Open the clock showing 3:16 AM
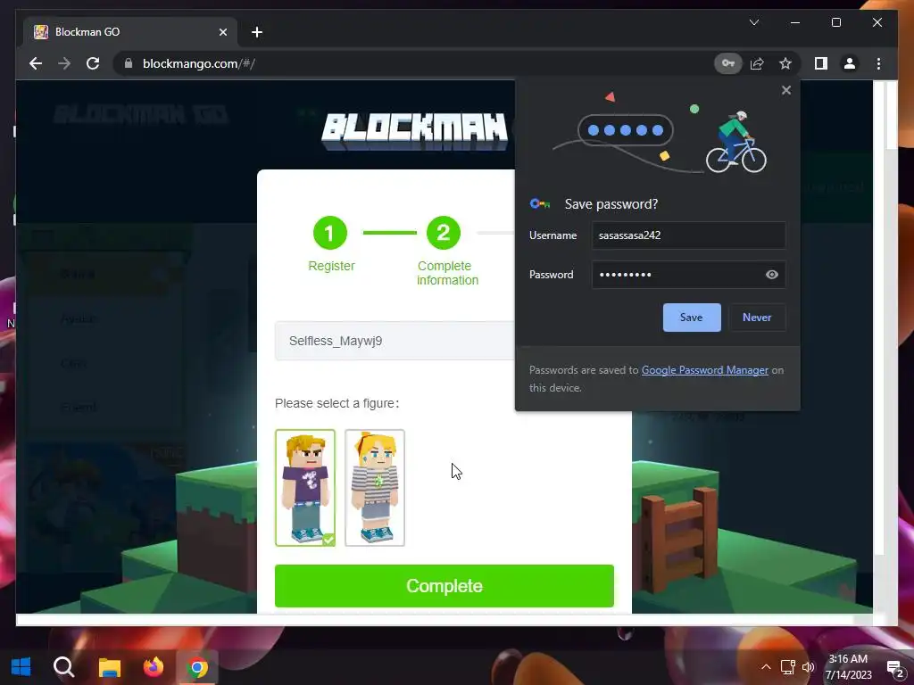The height and width of the screenshot is (685, 914). coord(849,667)
